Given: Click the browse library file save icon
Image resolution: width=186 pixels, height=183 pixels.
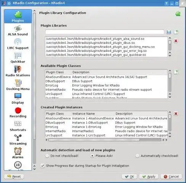Looking at the screenshot, I should coord(168,32).
